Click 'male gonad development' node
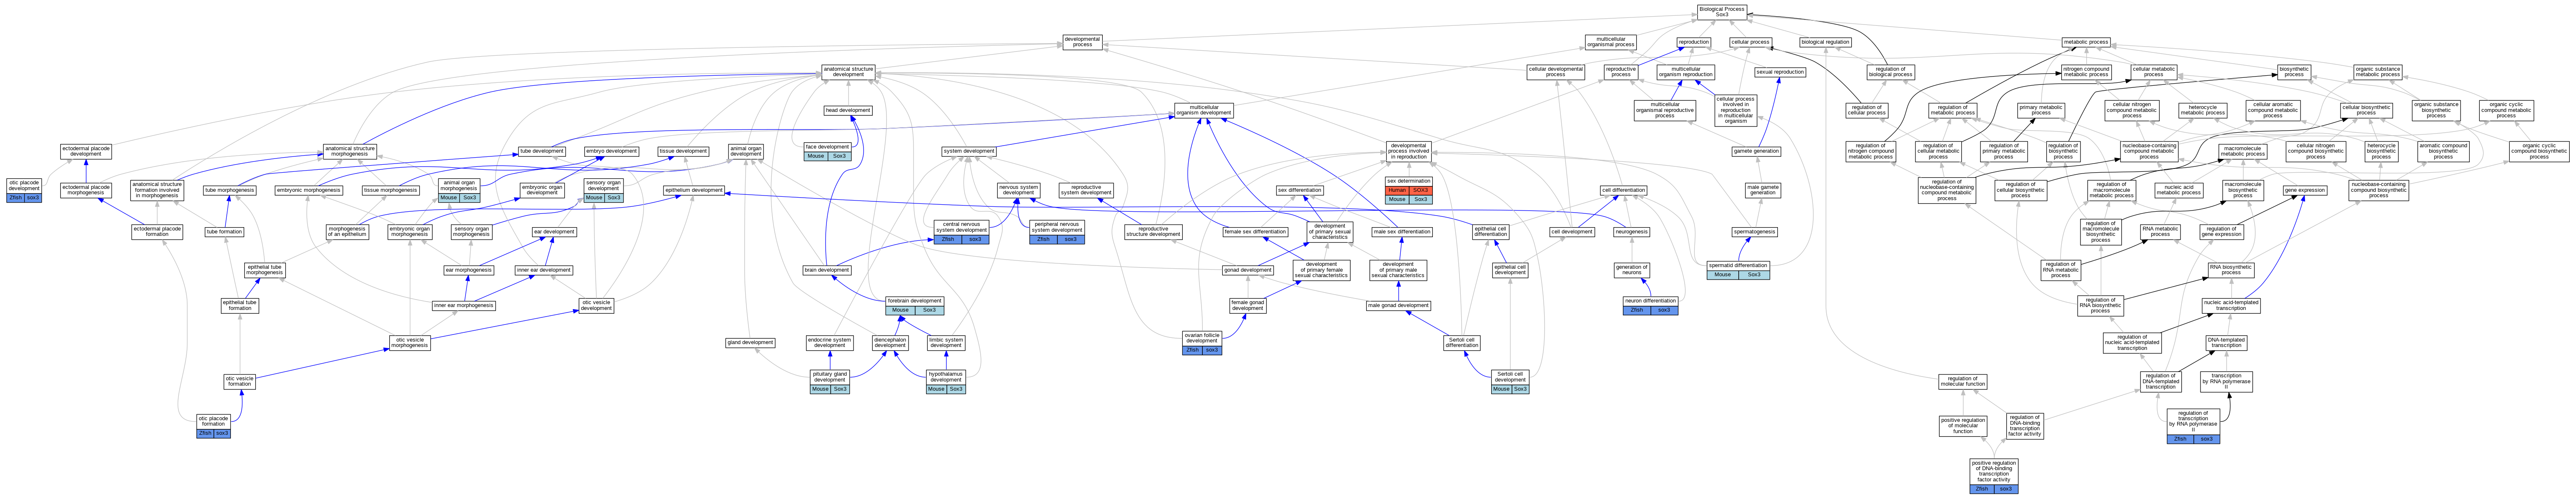Screen dimensions: 2576x498 1398,305
